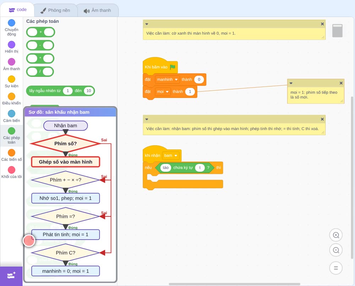
Task: Open the Chuyển động block category
Action: tap(11, 28)
